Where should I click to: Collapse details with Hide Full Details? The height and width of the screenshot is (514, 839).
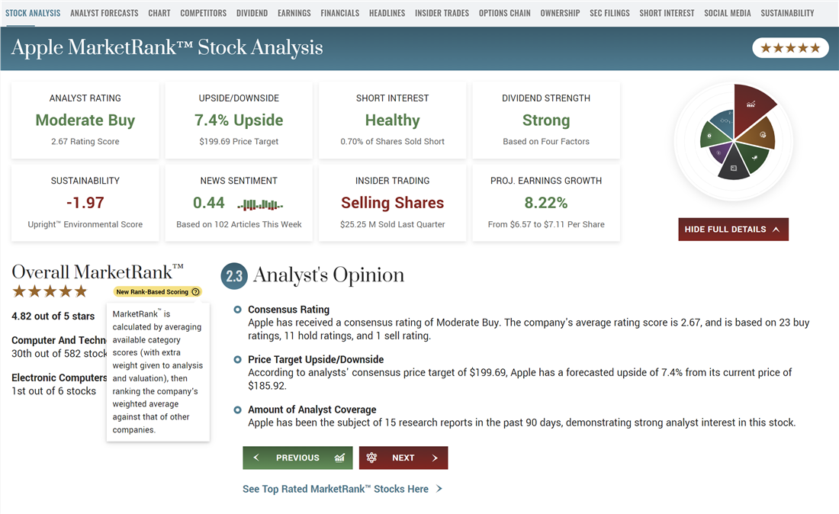(x=733, y=230)
